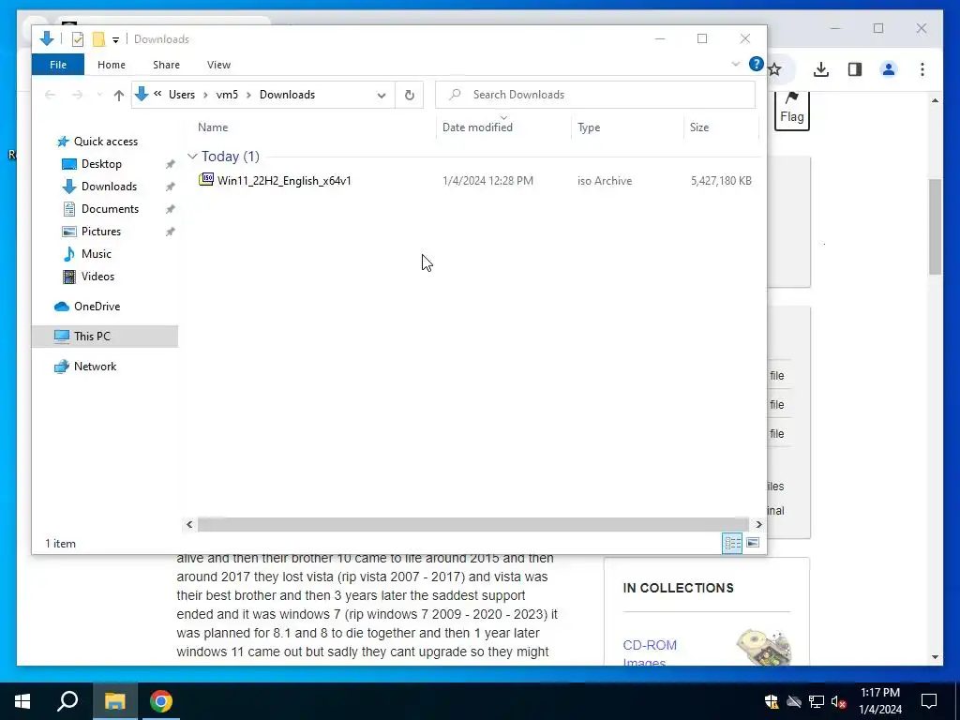Expand the ribbon with the chevron
This screenshot has width=960, height=720.
click(736, 64)
